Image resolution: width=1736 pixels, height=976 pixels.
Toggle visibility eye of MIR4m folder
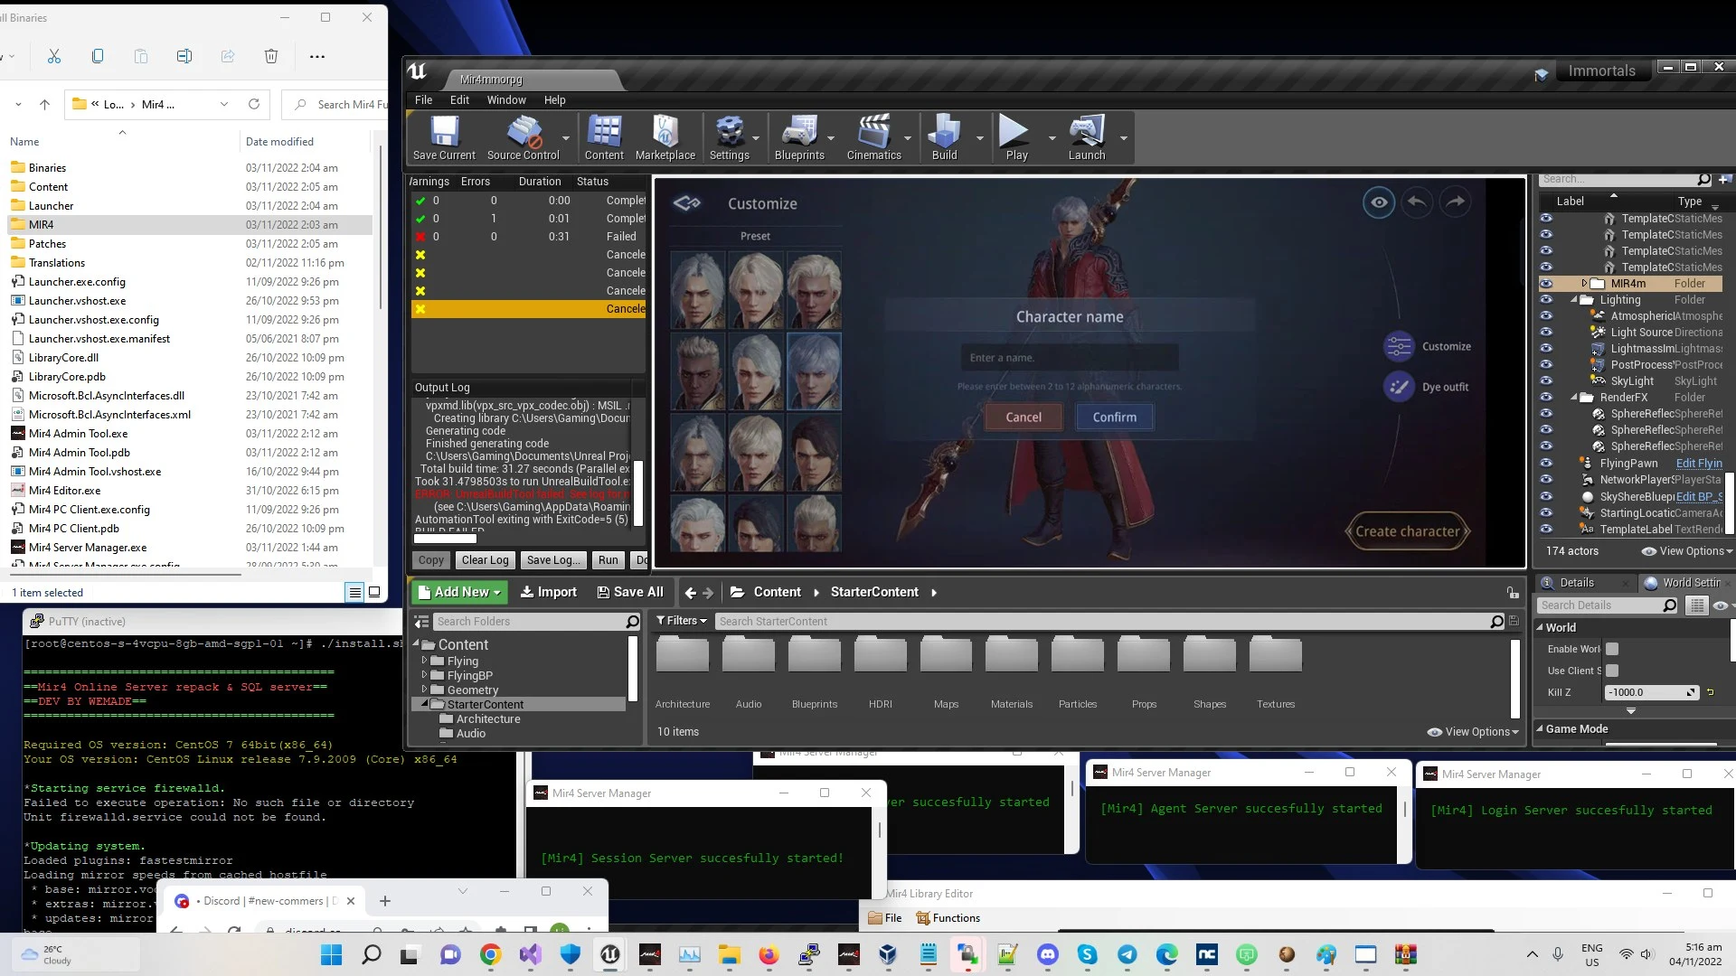click(1546, 284)
